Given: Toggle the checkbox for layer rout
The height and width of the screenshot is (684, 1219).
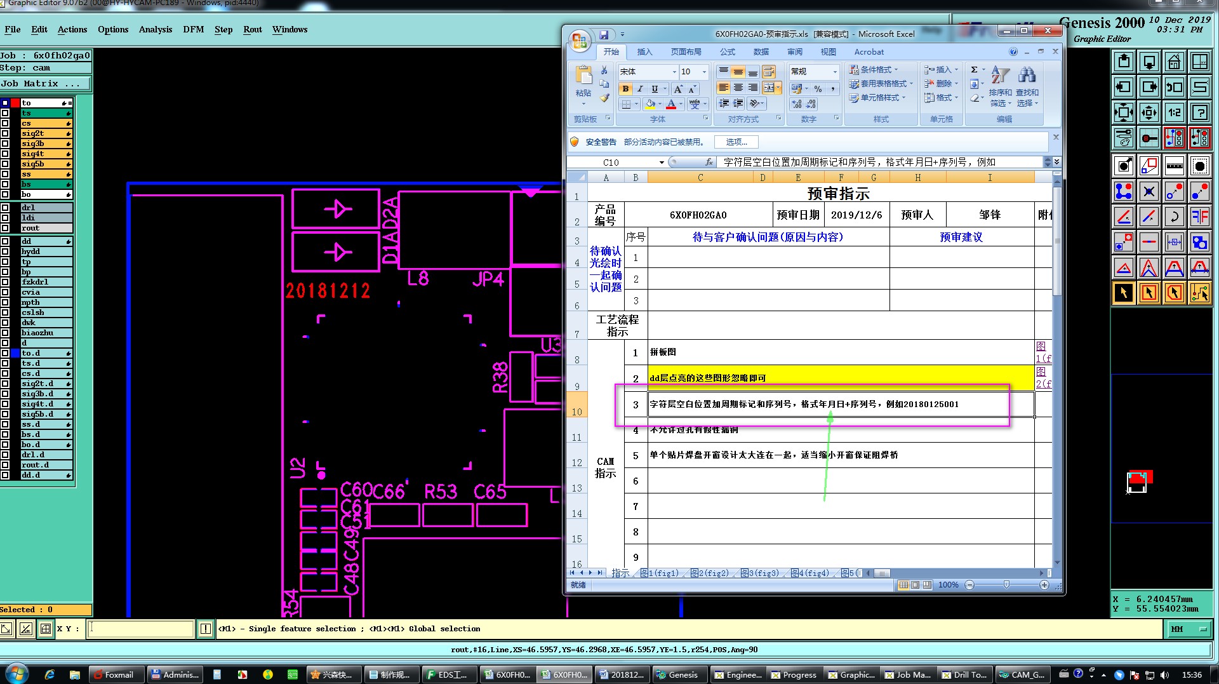Looking at the screenshot, I should [x=5, y=228].
